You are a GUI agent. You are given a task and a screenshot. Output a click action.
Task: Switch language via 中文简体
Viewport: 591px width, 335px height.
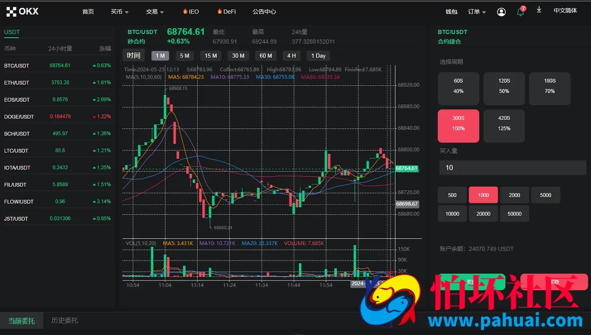(565, 10)
